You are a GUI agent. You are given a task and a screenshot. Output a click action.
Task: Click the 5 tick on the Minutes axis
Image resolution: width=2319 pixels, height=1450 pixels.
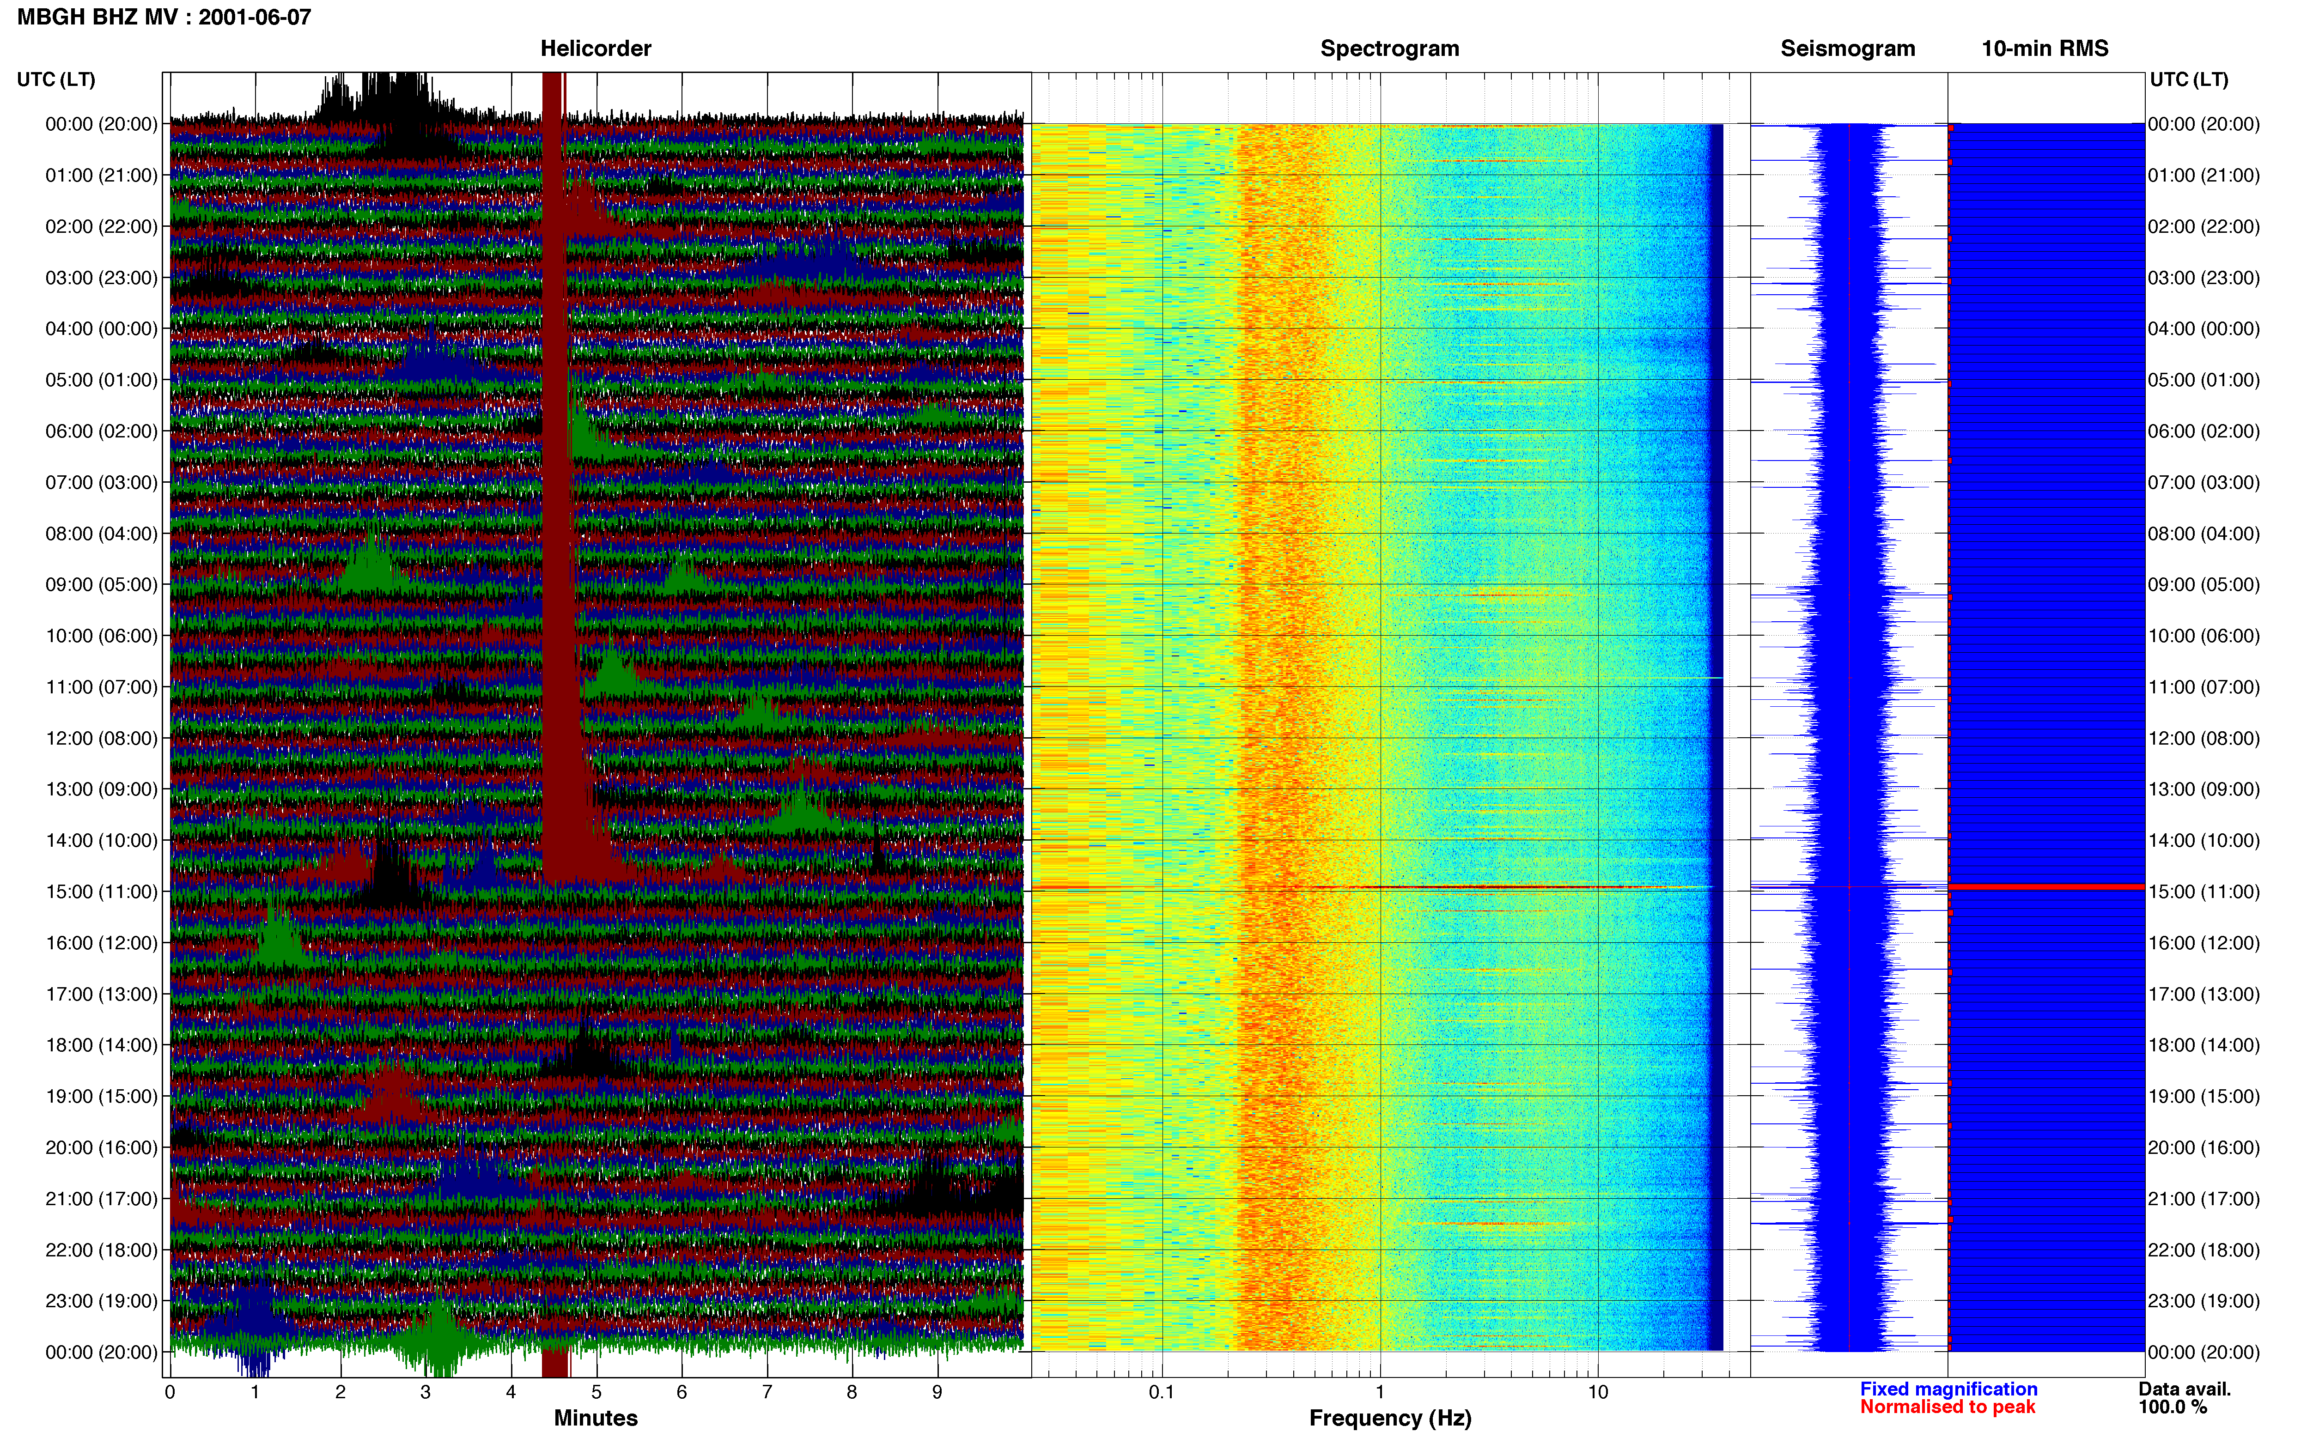click(596, 1392)
